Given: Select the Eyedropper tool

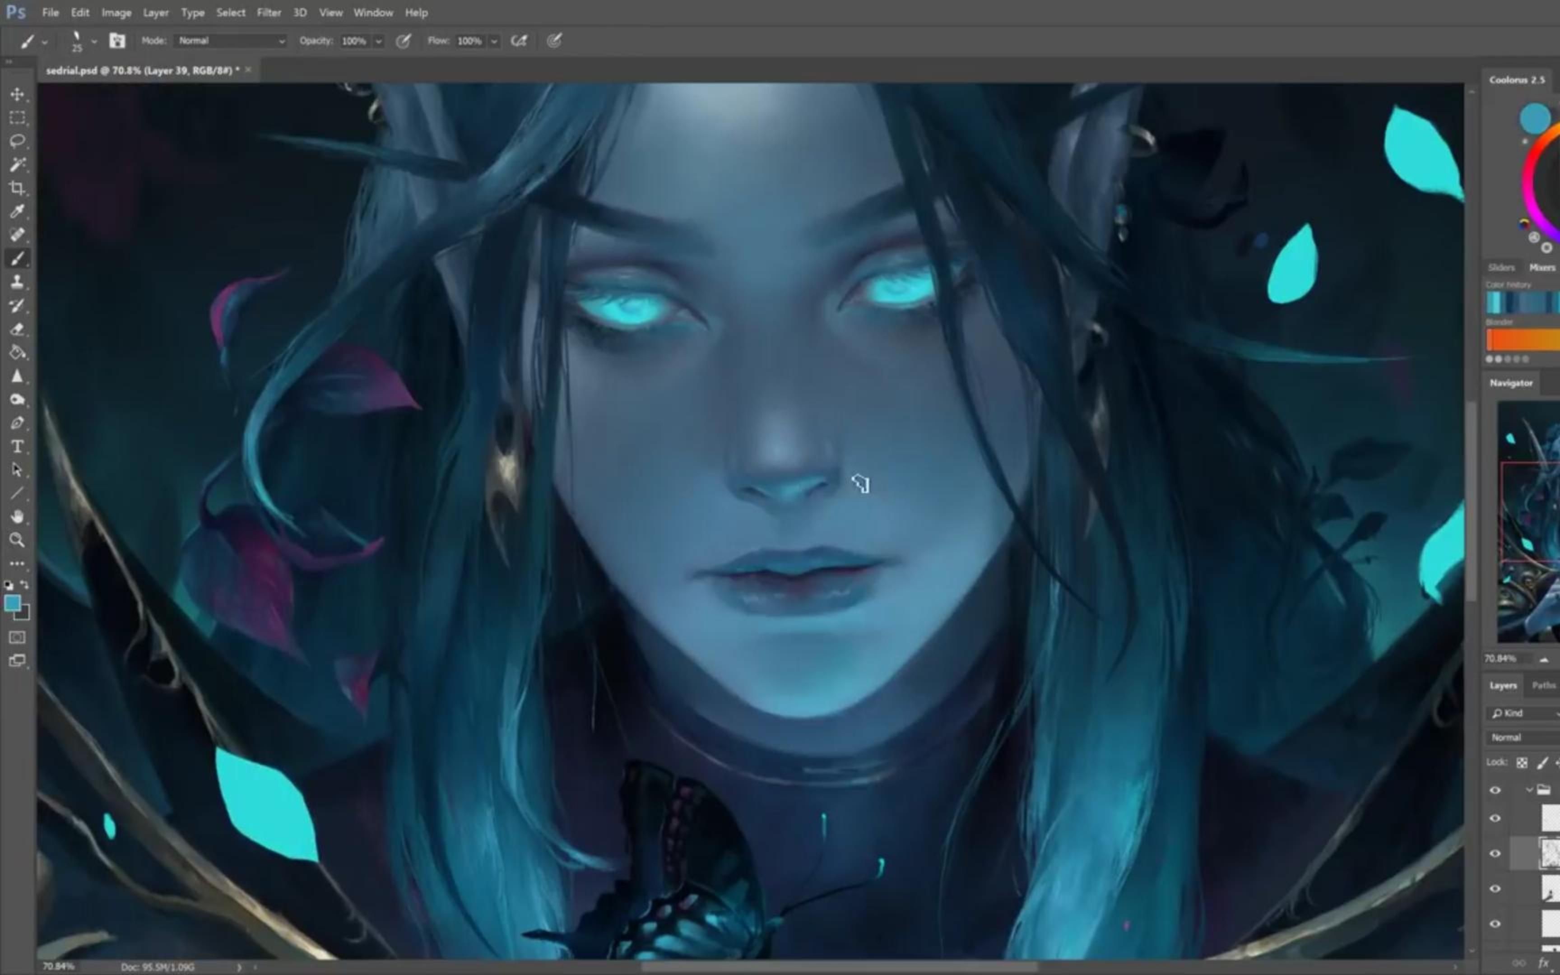Looking at the screenshot, I should pos(18,212).
